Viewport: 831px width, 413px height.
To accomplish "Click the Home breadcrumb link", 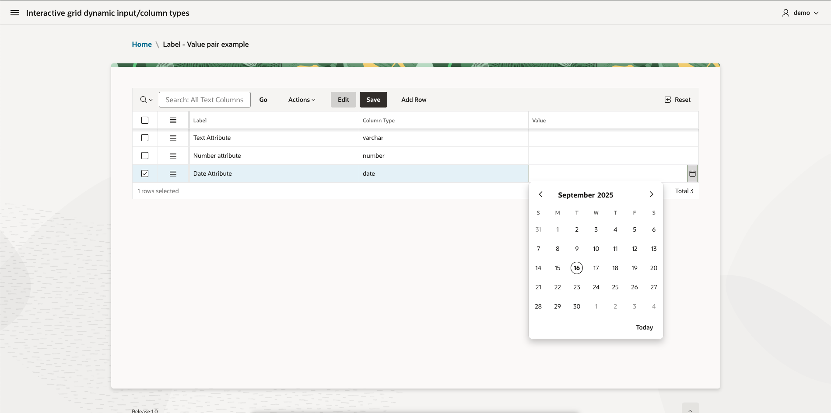I will 142,44.
